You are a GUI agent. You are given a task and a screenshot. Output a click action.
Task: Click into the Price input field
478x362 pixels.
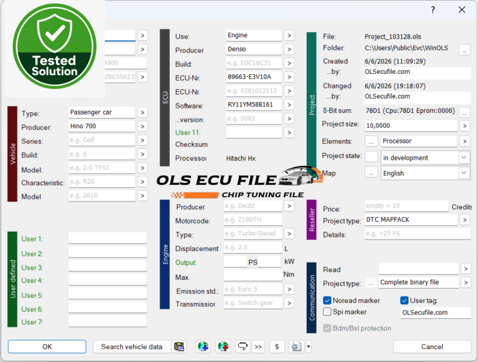[407, 206]
